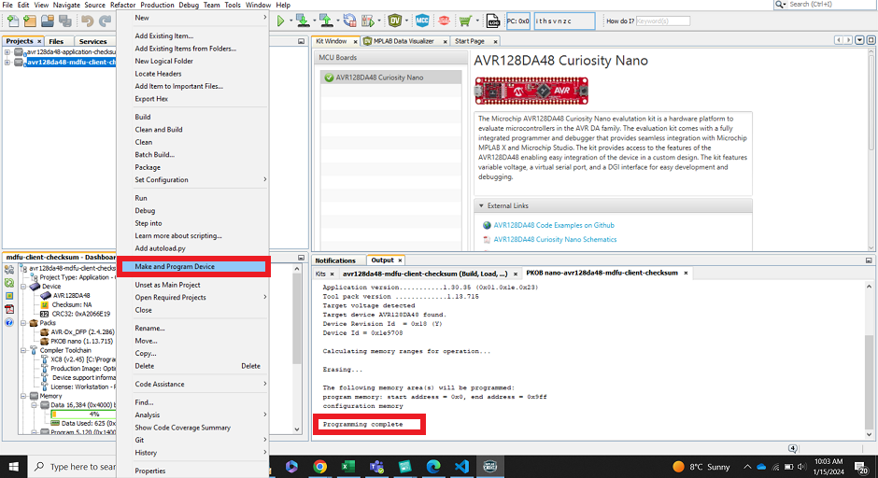Click the How do I keyword field

click(x=663, y=21)
